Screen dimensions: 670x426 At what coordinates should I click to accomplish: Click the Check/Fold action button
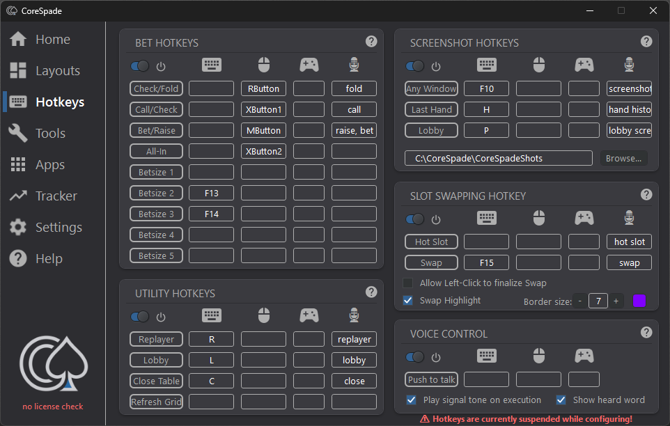(x=156, y=88)
